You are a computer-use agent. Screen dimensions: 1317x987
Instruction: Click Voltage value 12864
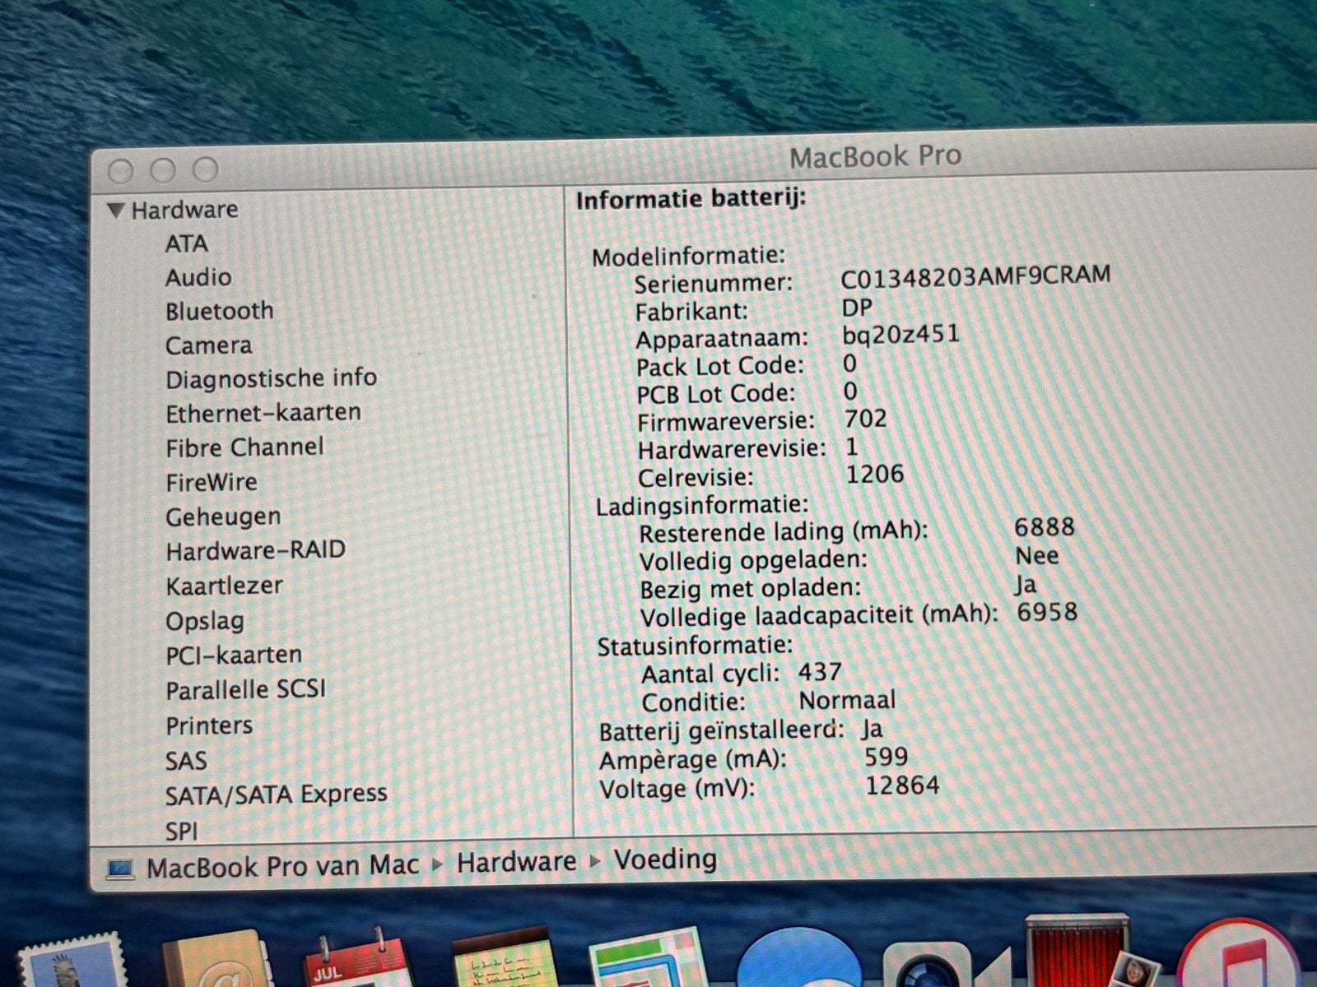pyautogui.click(x=902, y=785)
